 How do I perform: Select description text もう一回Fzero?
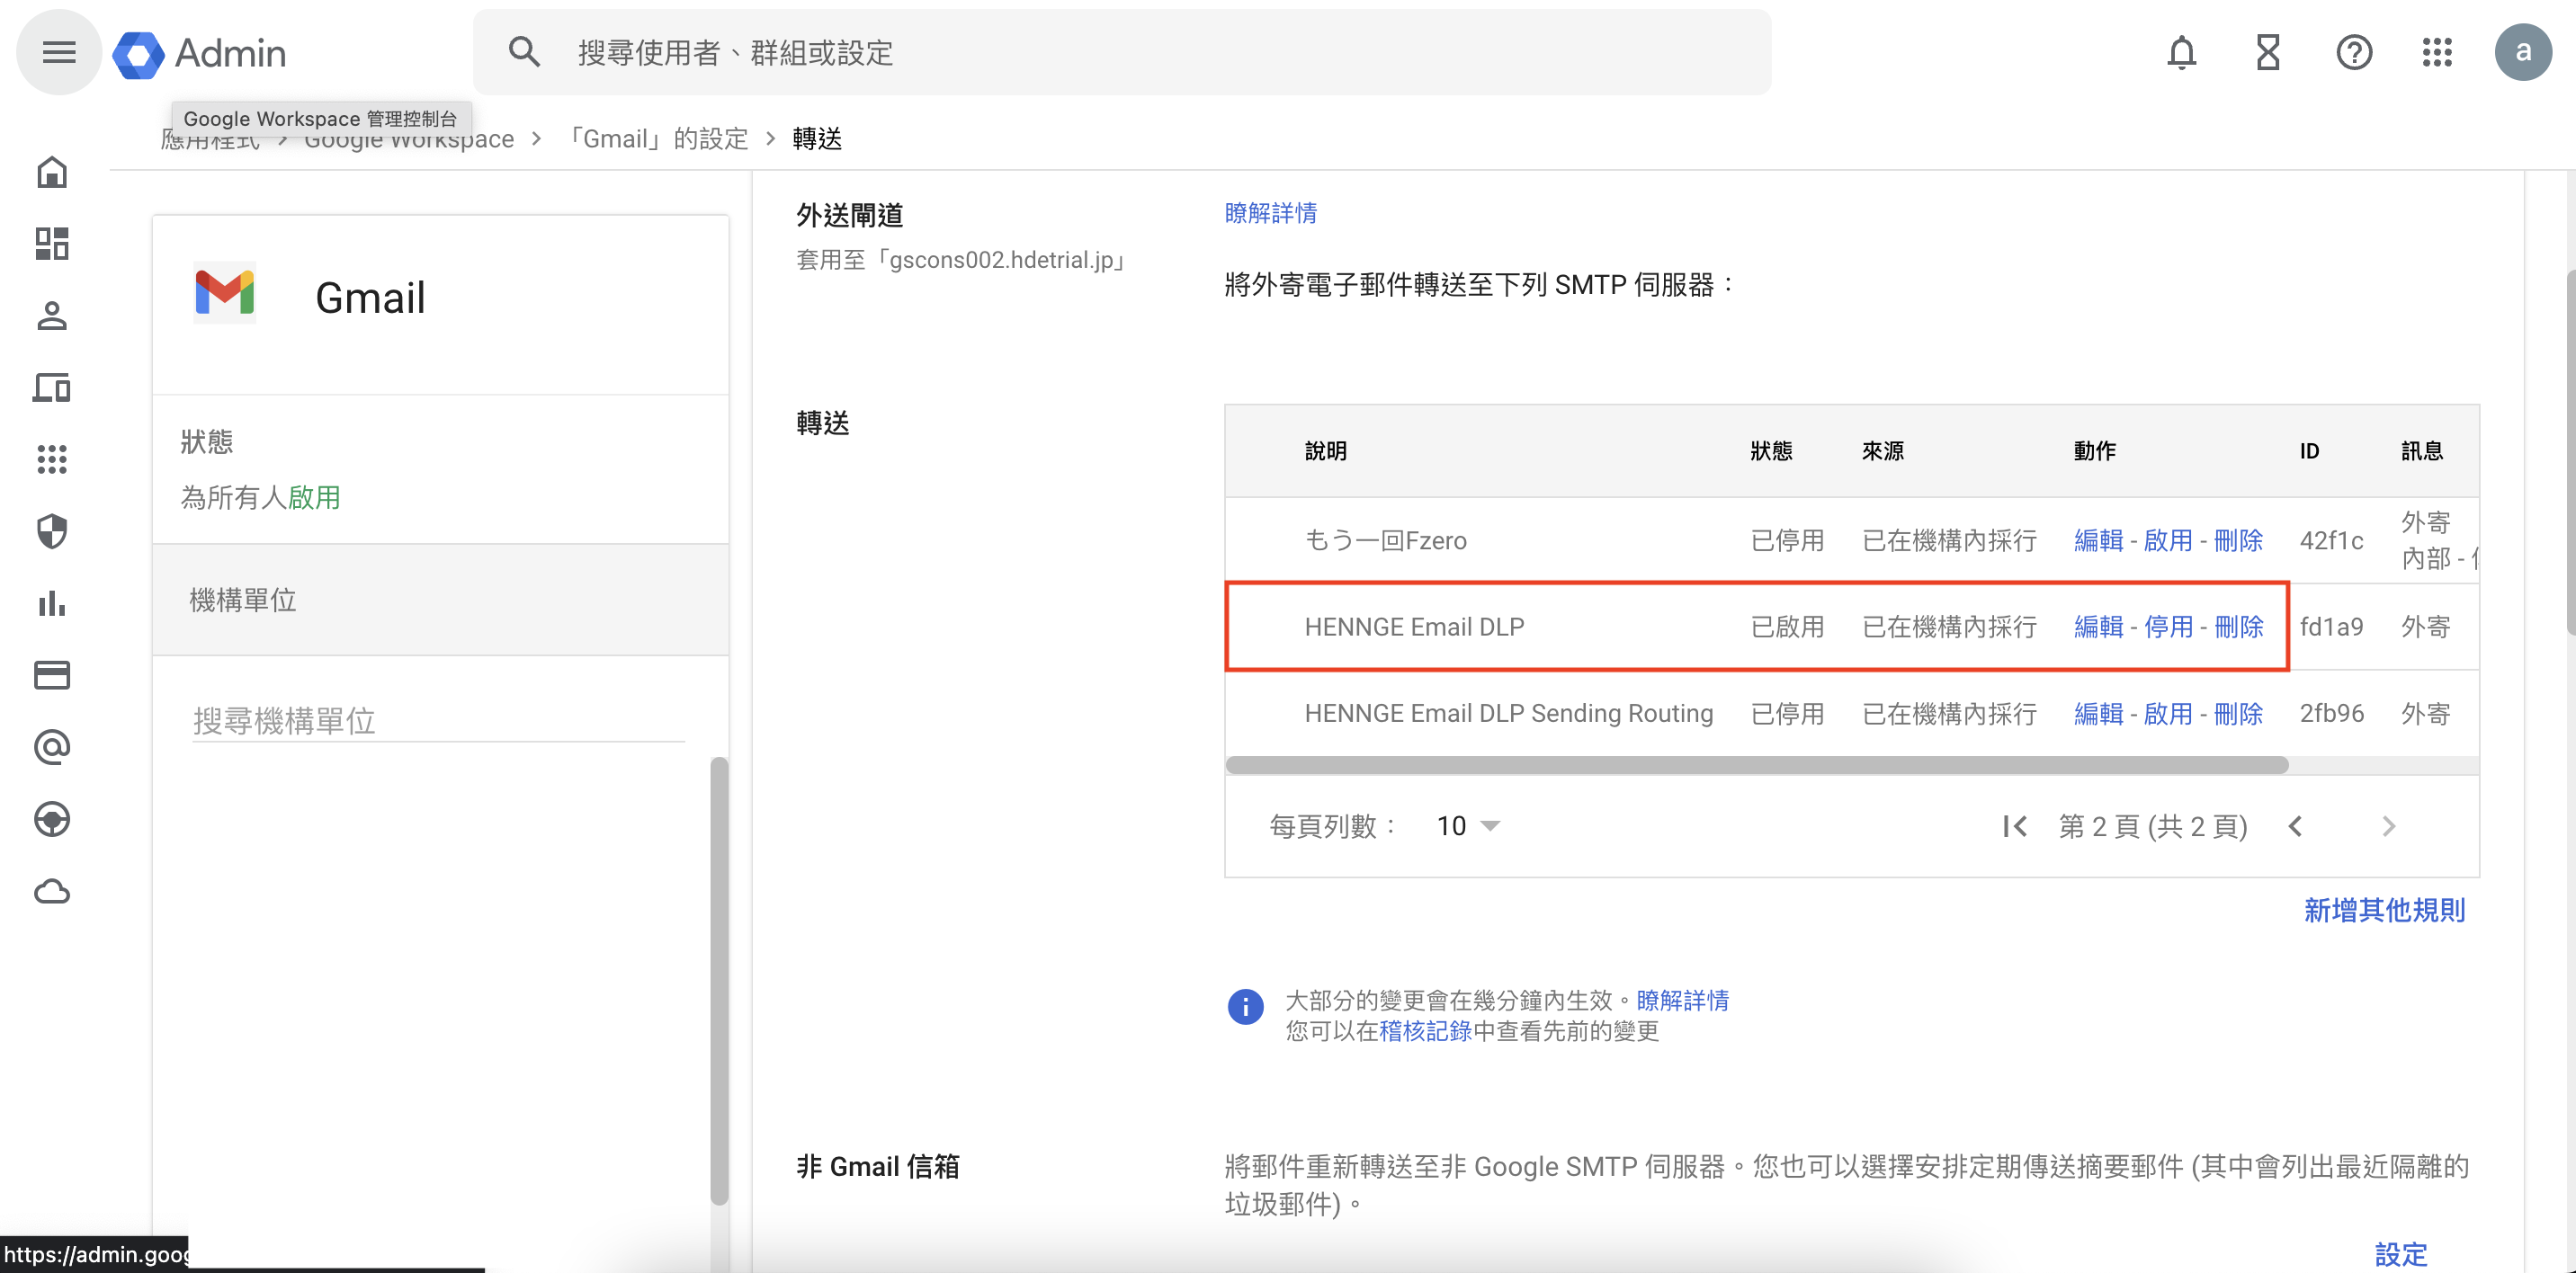pos(1385,540)
